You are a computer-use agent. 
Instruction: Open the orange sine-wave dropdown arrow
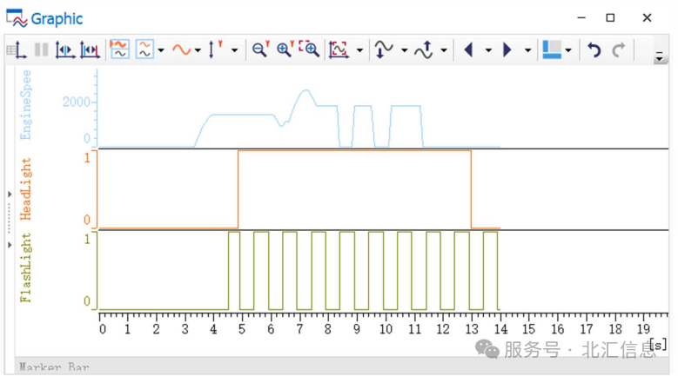[198, 50]
